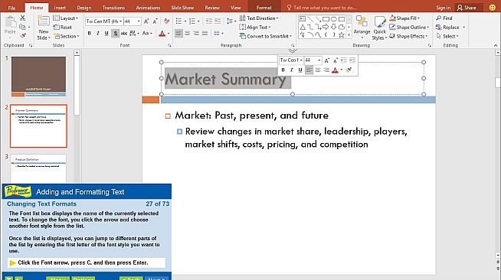Screen dimensions: 501x280
Task: Increase font size in ribbon
Action: [x=146, y=21]
